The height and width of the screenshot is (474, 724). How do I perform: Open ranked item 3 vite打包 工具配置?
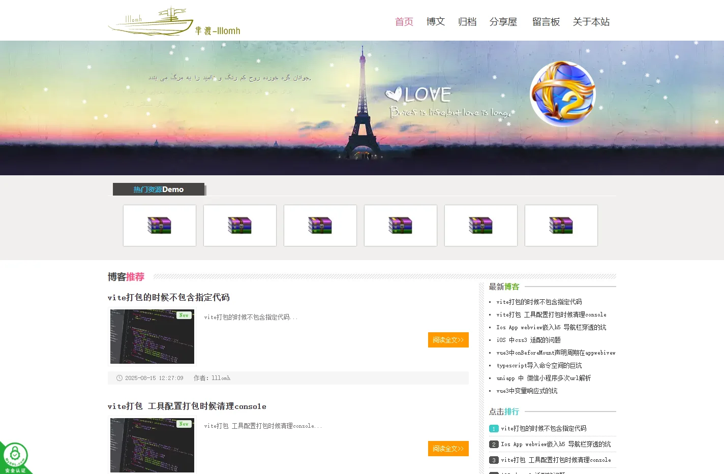556,460
